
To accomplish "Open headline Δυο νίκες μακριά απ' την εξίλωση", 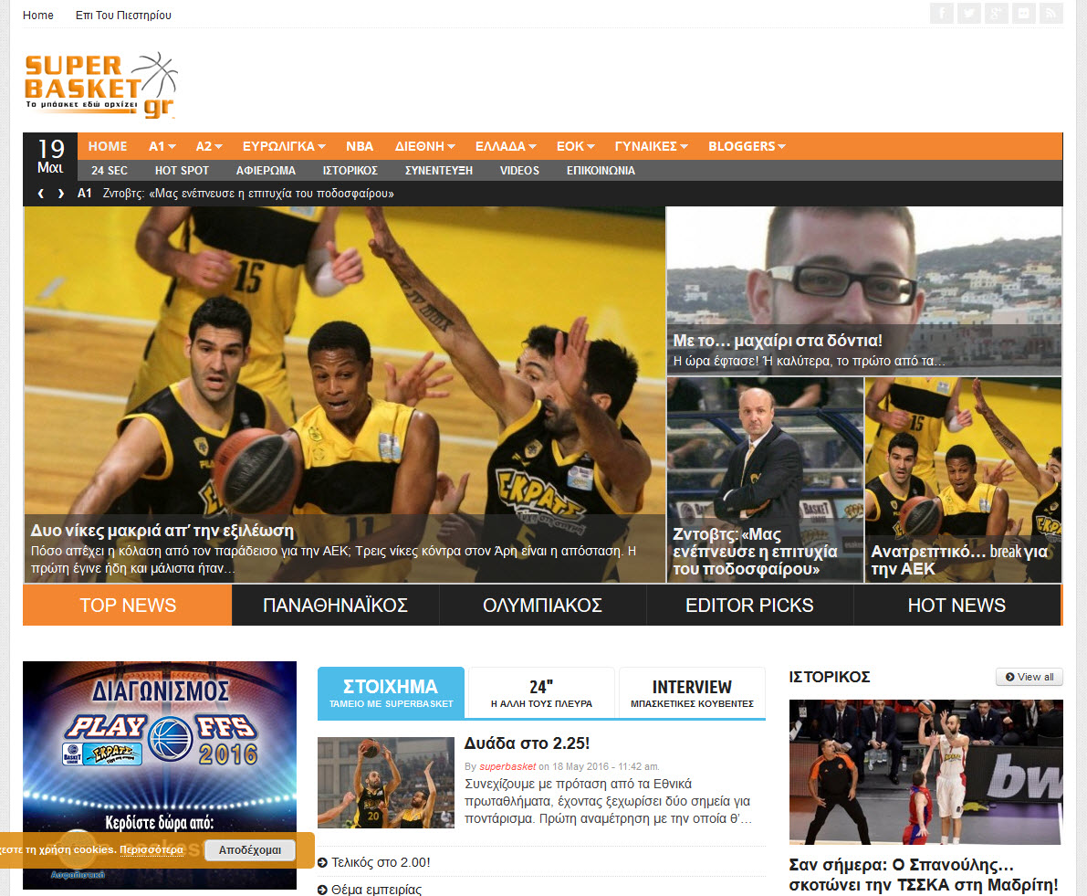I will (x=162, y=531).
